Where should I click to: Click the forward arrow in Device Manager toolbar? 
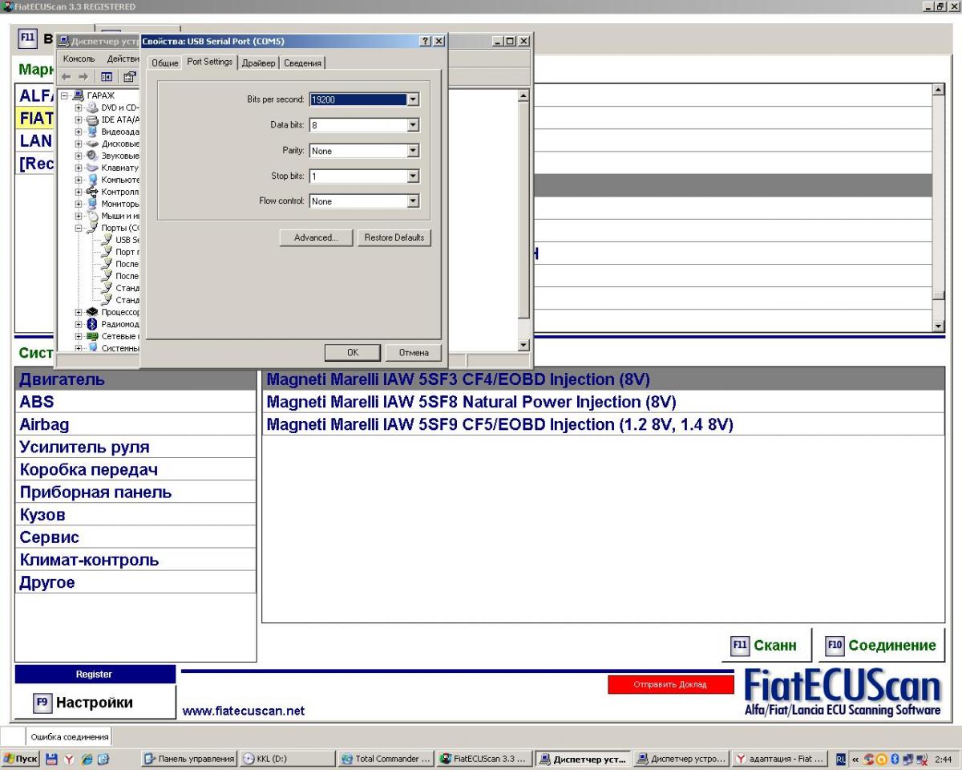click(x=83, y=76)
